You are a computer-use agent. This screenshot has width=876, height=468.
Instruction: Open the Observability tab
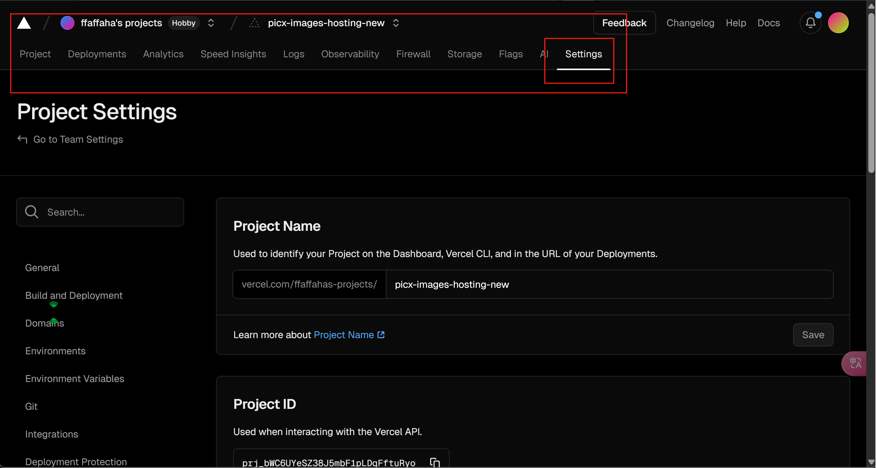(x=350, y=54)
